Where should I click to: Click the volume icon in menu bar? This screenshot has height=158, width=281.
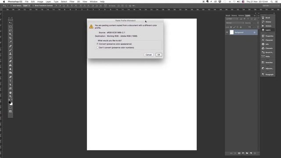point(239,2)
